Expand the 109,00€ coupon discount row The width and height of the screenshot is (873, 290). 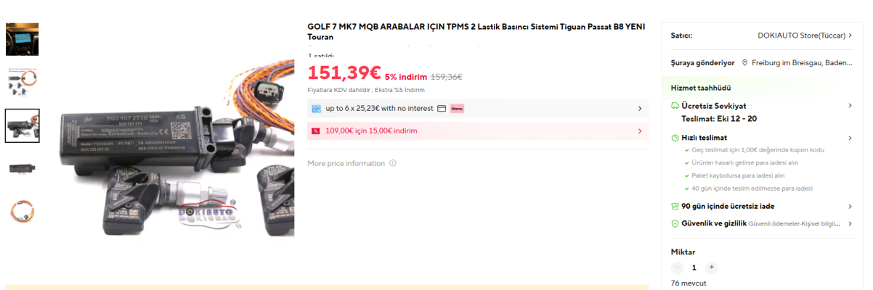[639, 131]
